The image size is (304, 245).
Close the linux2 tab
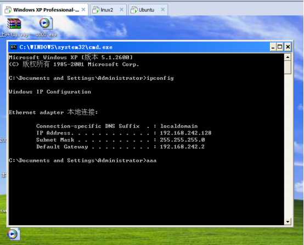pos(121,9)
